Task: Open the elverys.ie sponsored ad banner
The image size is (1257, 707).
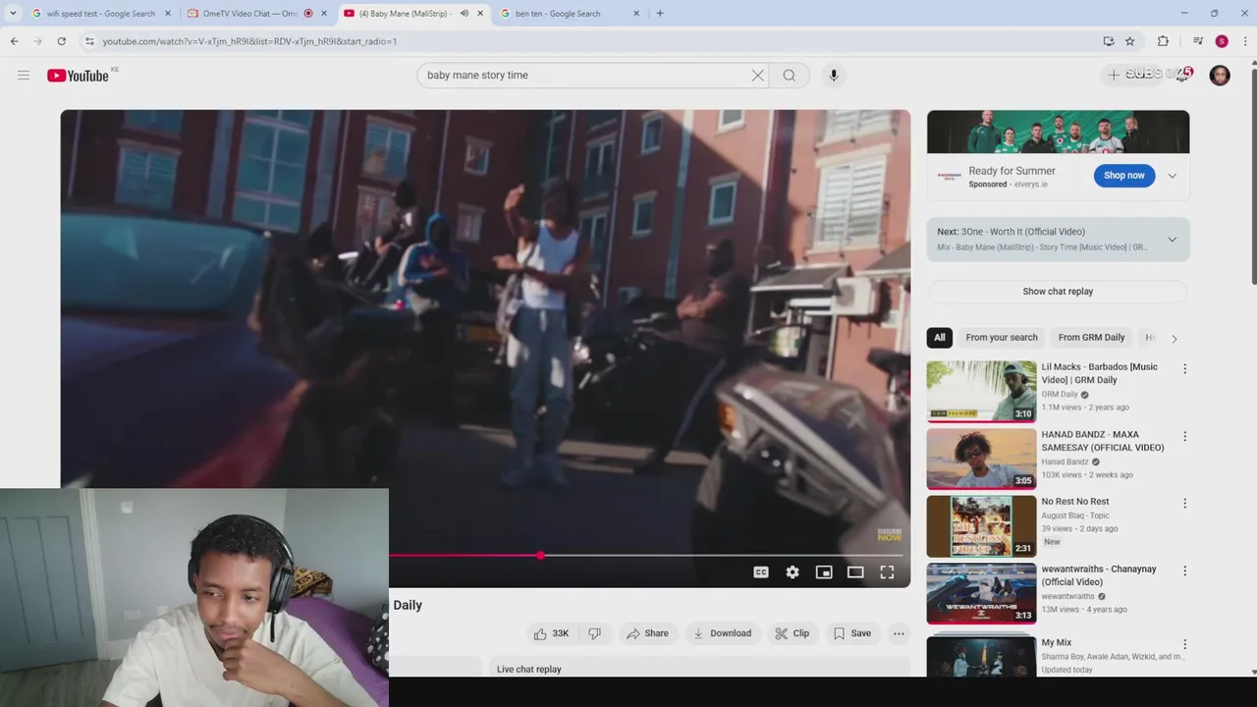Action: click(x=1058, y=132)
